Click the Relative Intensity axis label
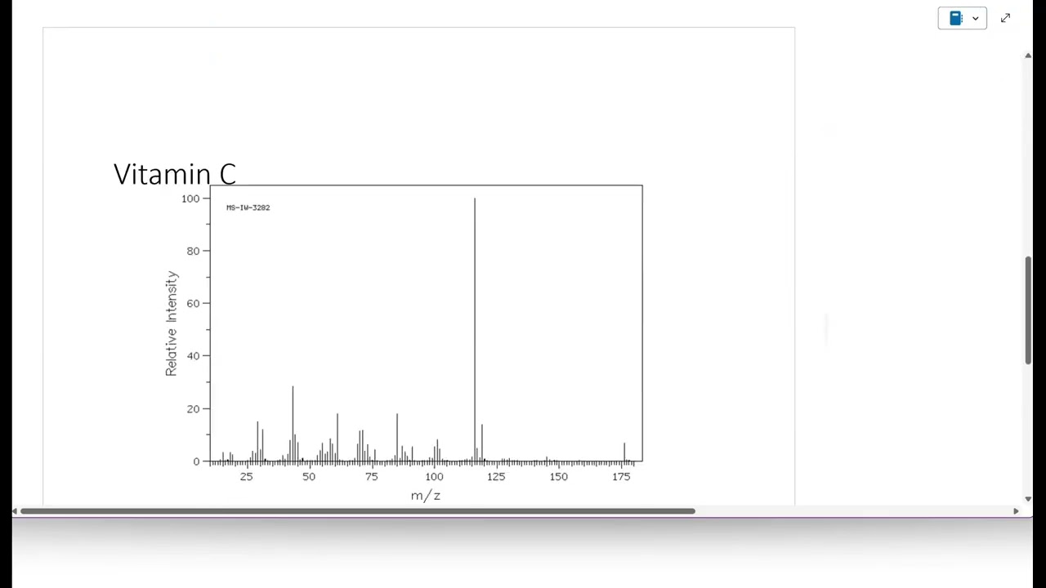The height and width of the screenshot is (588, 1046). tap(171, 323)
